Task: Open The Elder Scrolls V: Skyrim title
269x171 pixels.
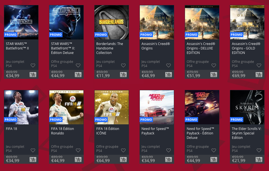Action: (x=246, y=133)
